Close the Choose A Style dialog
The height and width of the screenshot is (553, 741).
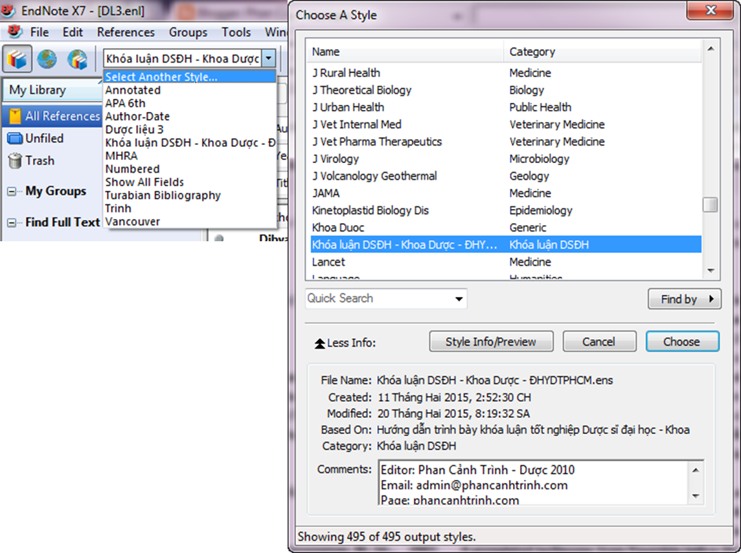coord(711,10)
